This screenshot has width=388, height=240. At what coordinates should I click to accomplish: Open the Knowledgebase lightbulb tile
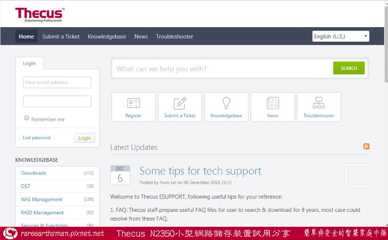[226, 107]
